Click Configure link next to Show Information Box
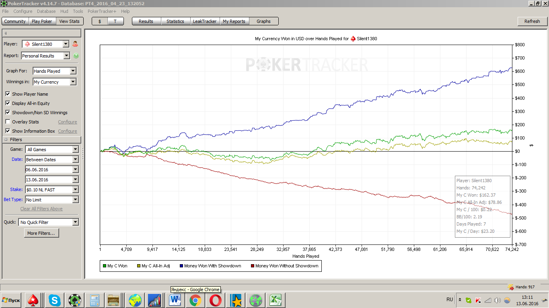This screenshot has height=308, width=549. (68, 131)
